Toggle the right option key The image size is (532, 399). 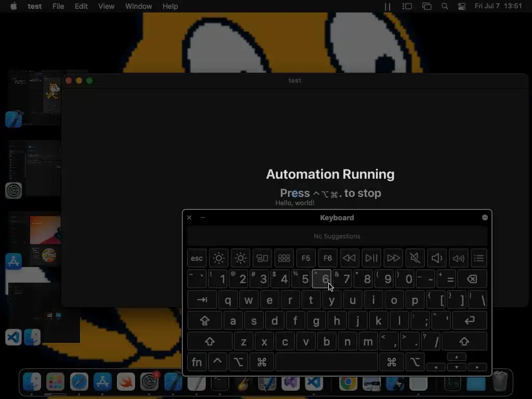coord(415,362)
